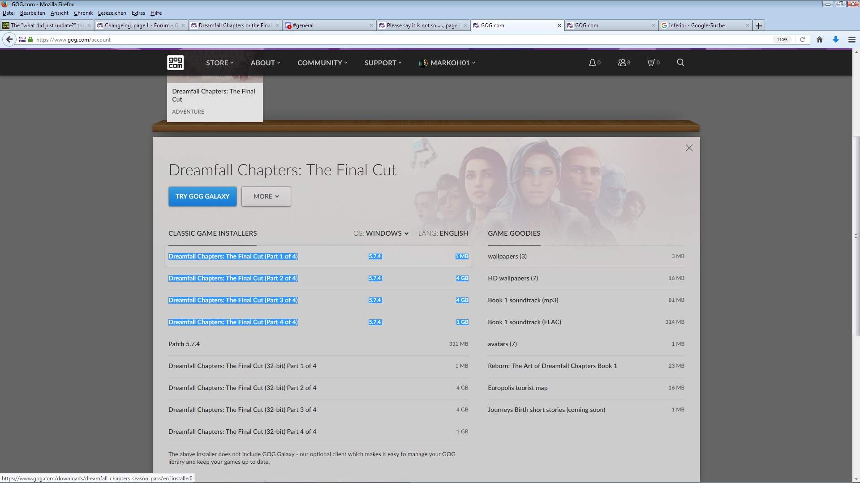Close the 'inferior - Google-Suche' tab
This screenshot has height=483, width=860.
747,25
